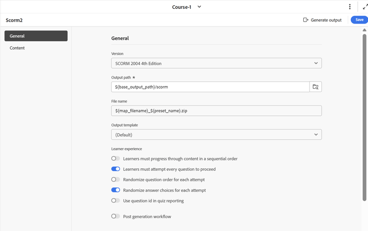Turn off Randomize answer choices toggle
This screenshot has height=231, width=368.
[x=116, y=190]
